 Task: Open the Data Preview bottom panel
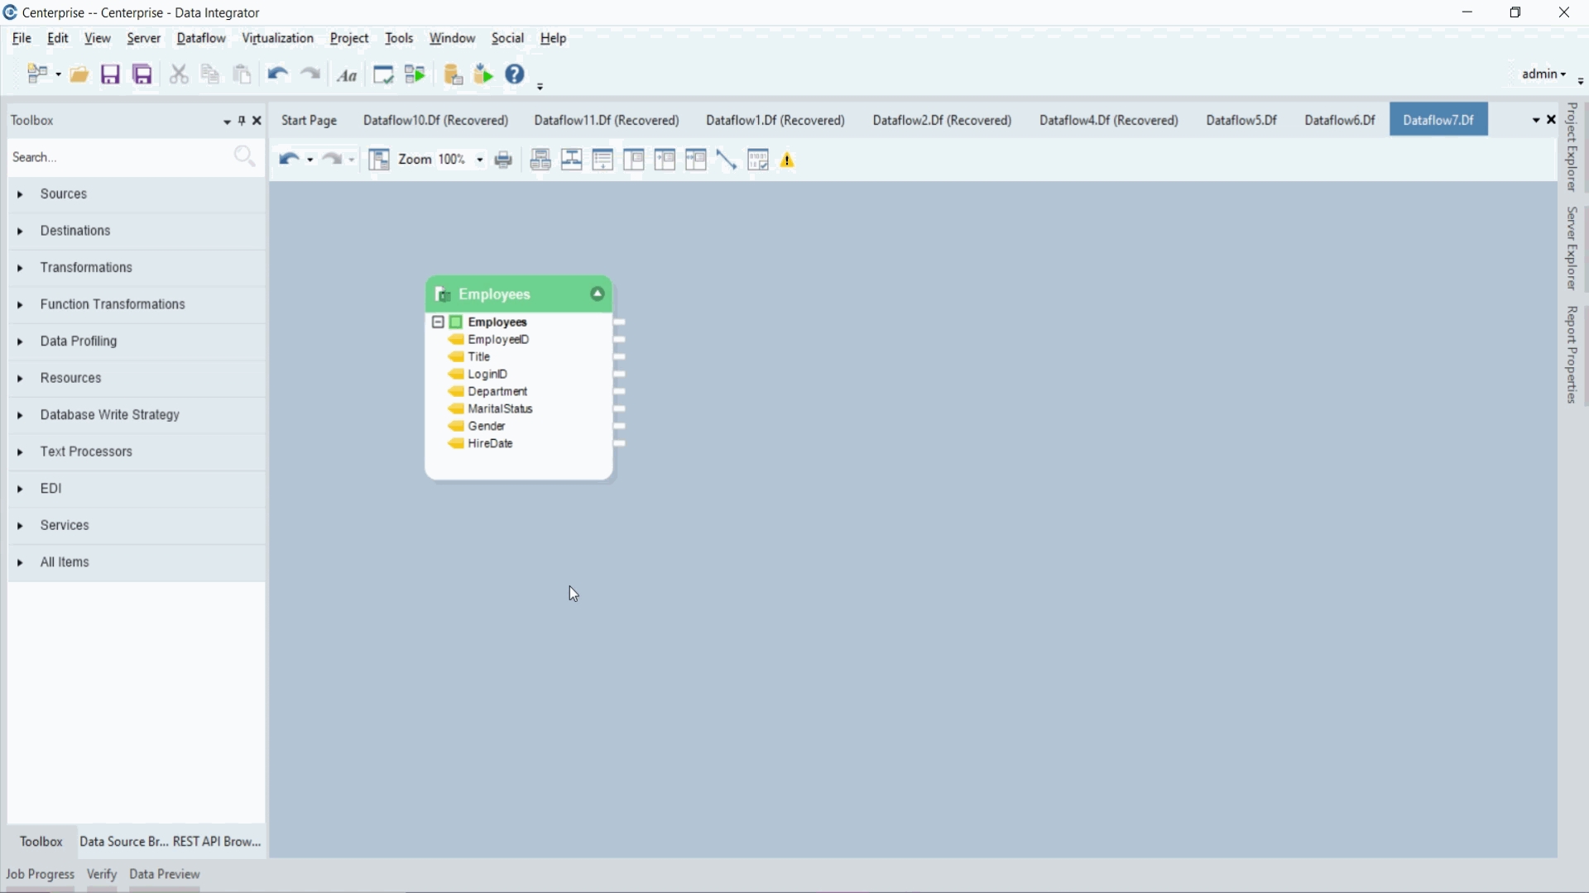[165, 874]
